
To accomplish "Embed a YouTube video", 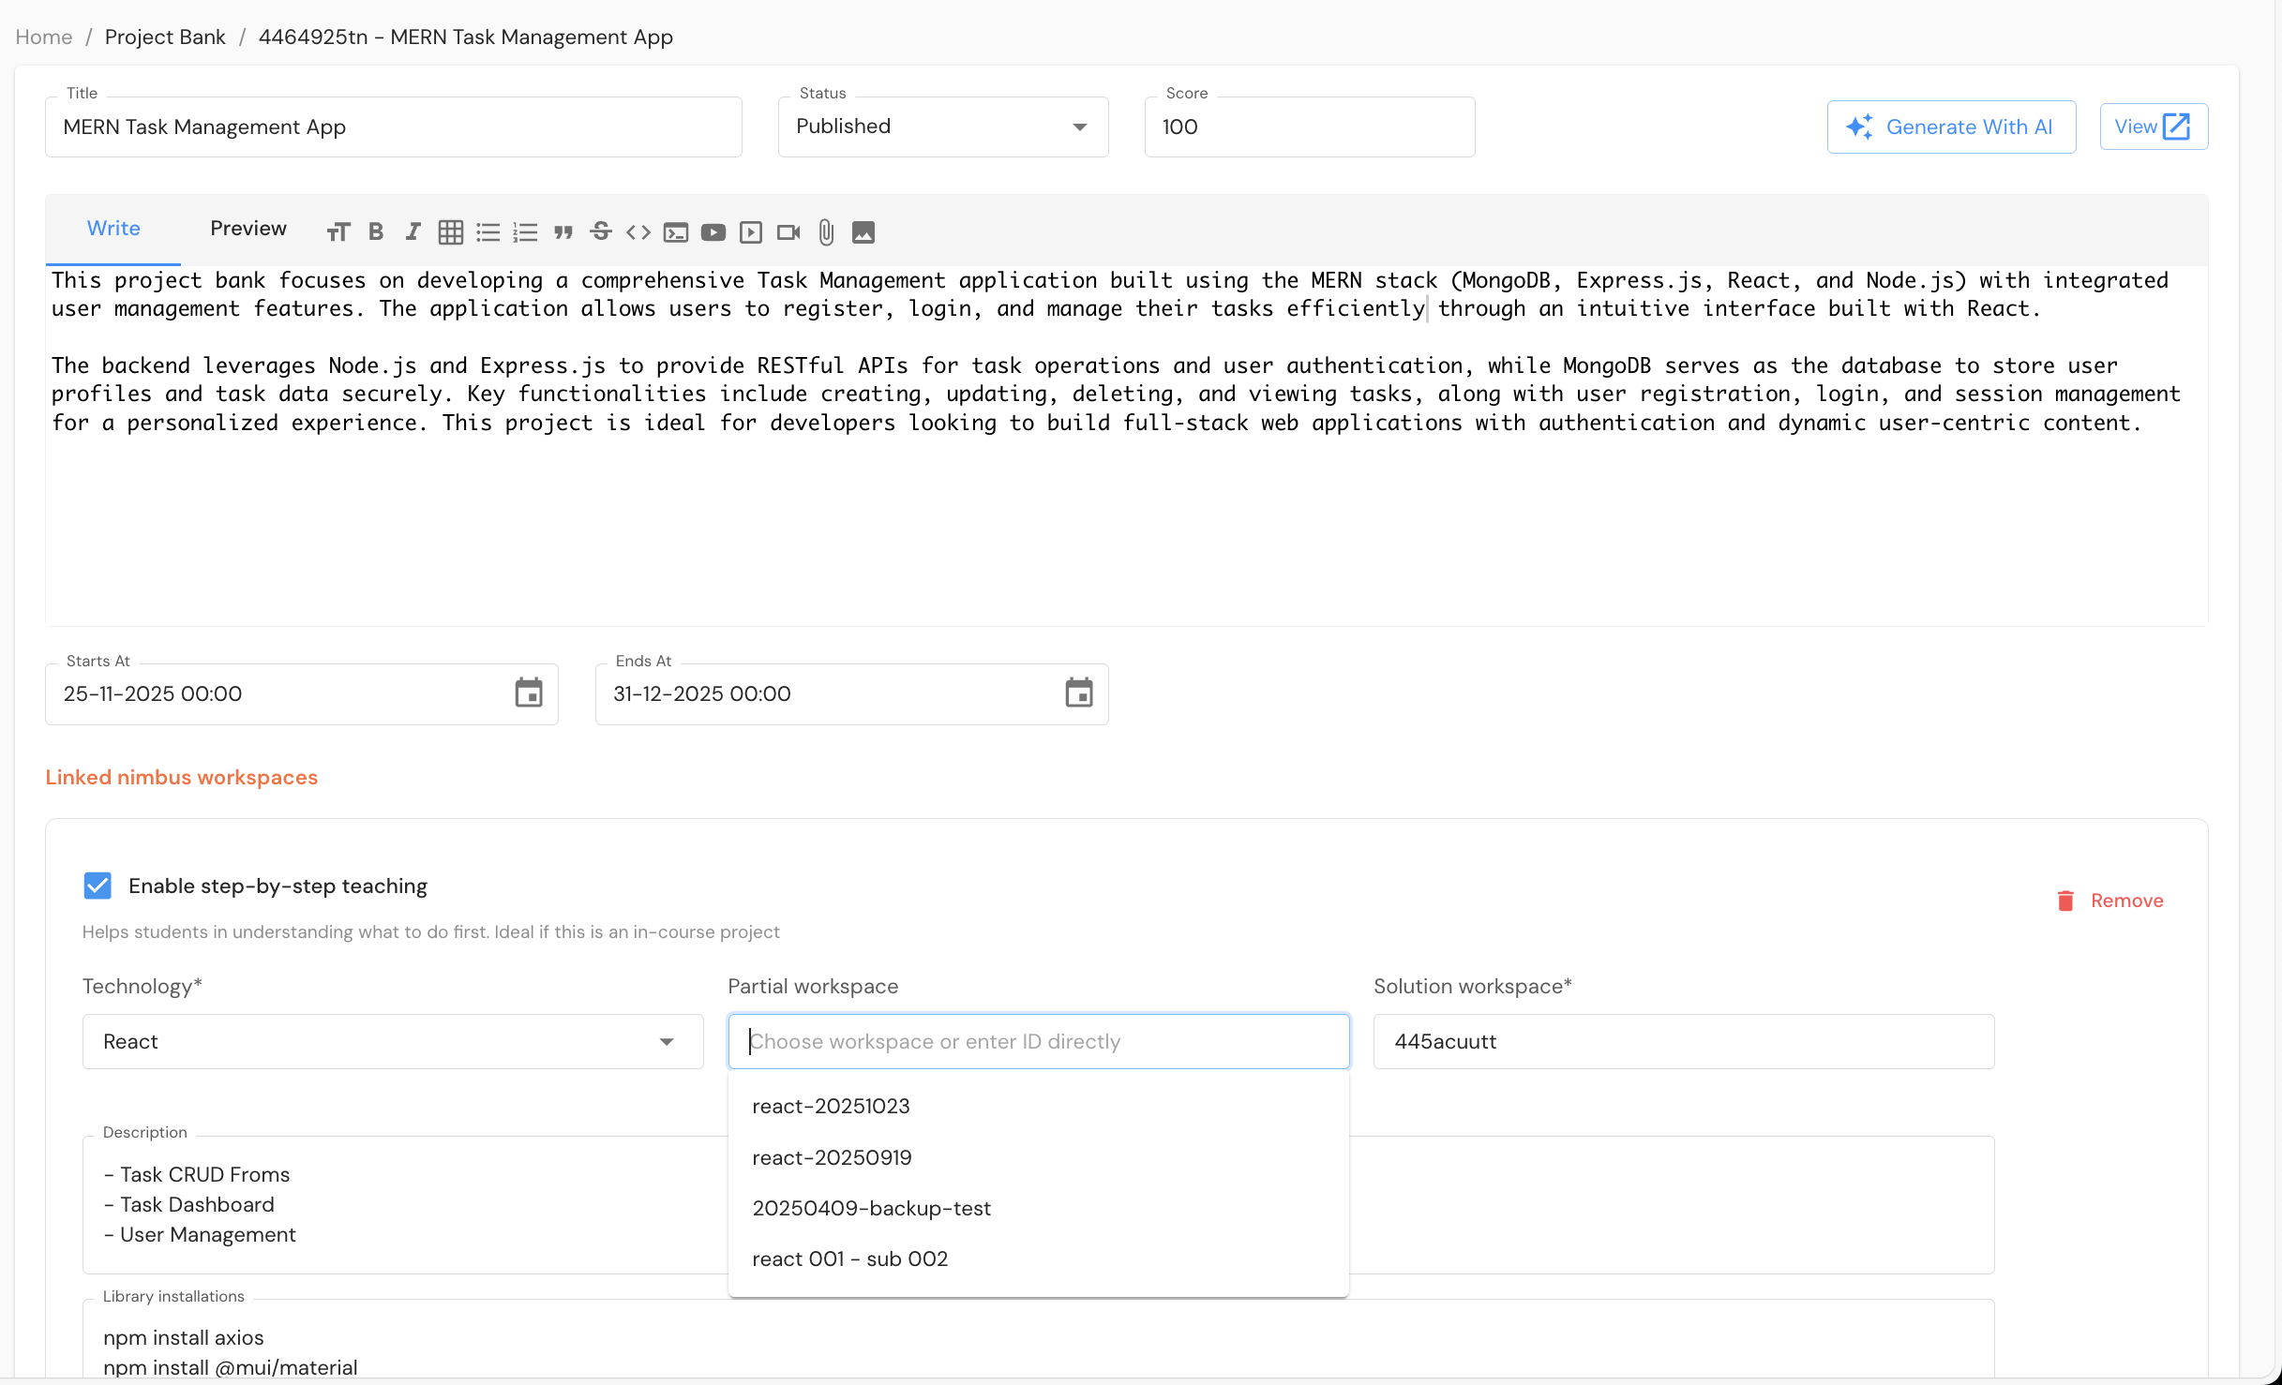I will coord(713,231).
